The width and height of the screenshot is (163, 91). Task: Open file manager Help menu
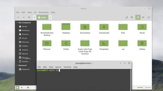pos(53,12)
